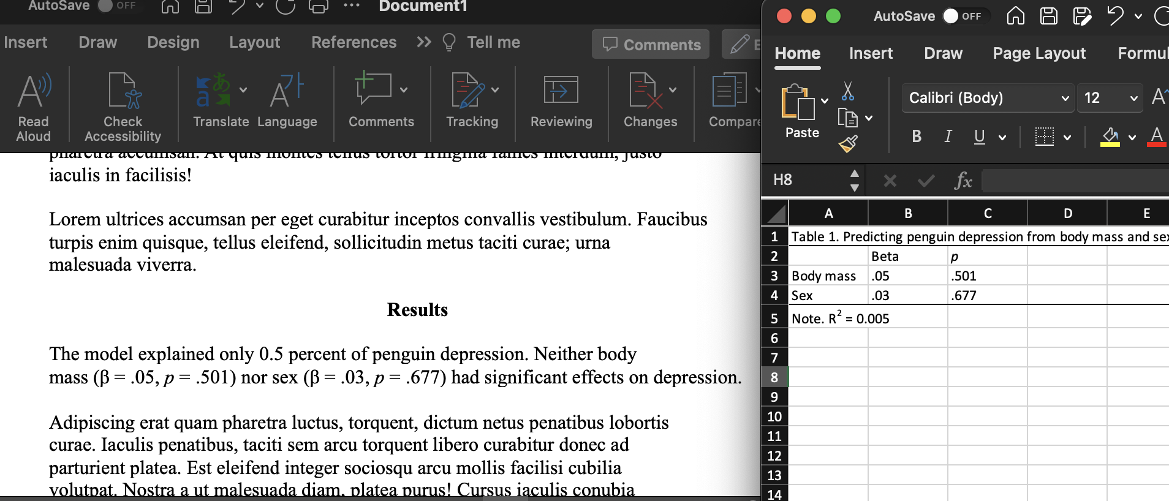Click the H8 name box field

click(808, 180)
